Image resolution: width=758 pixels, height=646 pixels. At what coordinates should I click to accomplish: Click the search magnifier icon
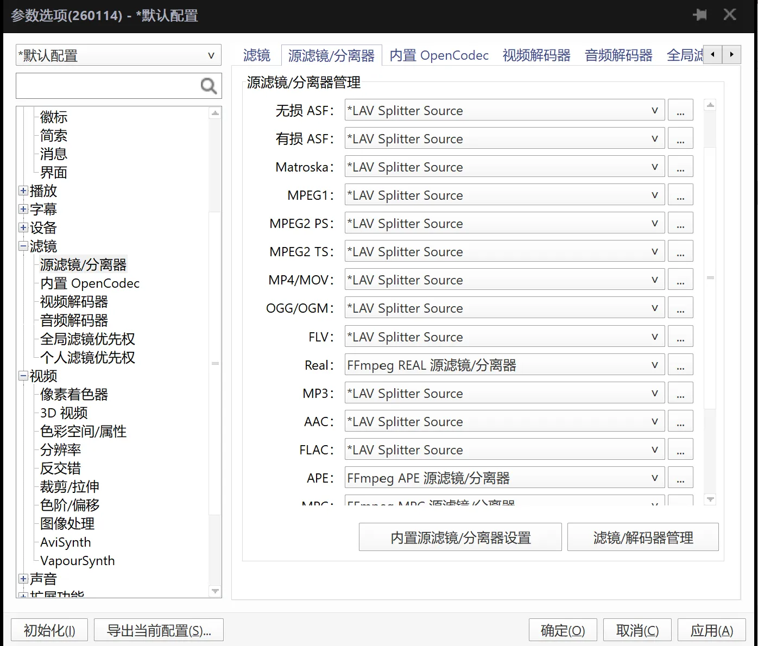pyautogui.click(x=208, y=86)
